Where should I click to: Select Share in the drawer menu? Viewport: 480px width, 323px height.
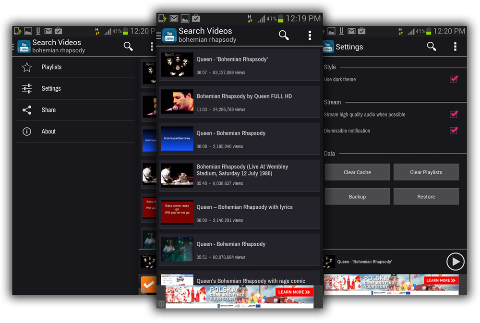coord(75,110)
